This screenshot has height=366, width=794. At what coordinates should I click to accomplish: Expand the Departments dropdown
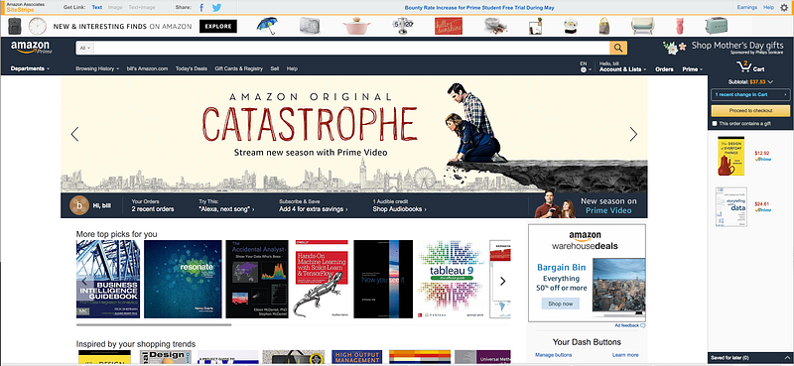tap(30, 68)
